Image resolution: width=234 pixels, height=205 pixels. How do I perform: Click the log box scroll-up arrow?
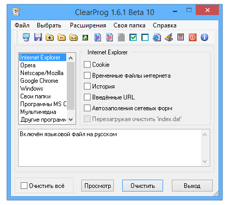205,135
